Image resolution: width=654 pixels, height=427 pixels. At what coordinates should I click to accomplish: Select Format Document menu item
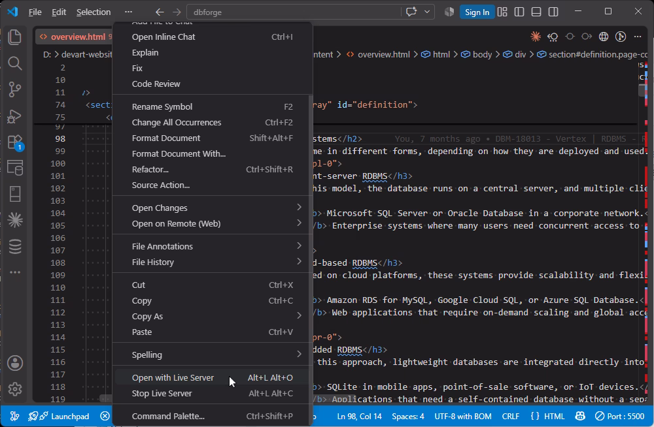point(213,138)
